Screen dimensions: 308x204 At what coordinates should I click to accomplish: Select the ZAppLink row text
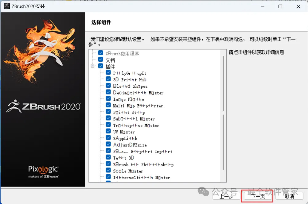pyautogui.click(x=125, y=138)
